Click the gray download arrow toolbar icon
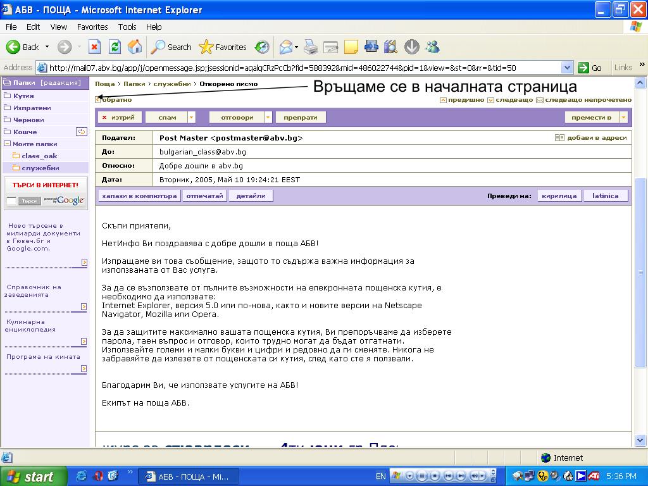Screen dimensions: 648x486 (x=411, y=47)
